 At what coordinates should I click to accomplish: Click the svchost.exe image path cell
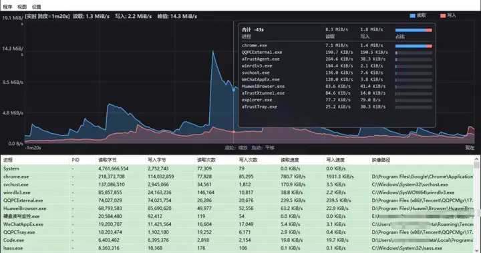tap(410, 184)
